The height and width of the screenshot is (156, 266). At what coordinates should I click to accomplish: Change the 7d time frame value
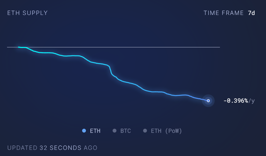251,13
